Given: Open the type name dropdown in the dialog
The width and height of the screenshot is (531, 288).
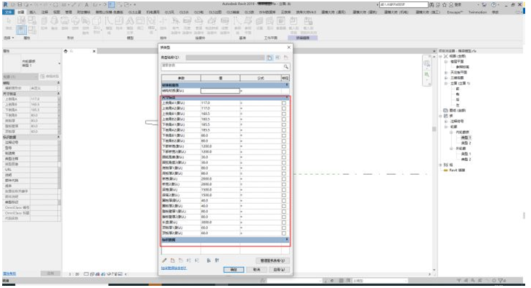Looking at the screenshot, I should (x=225, y=57).
